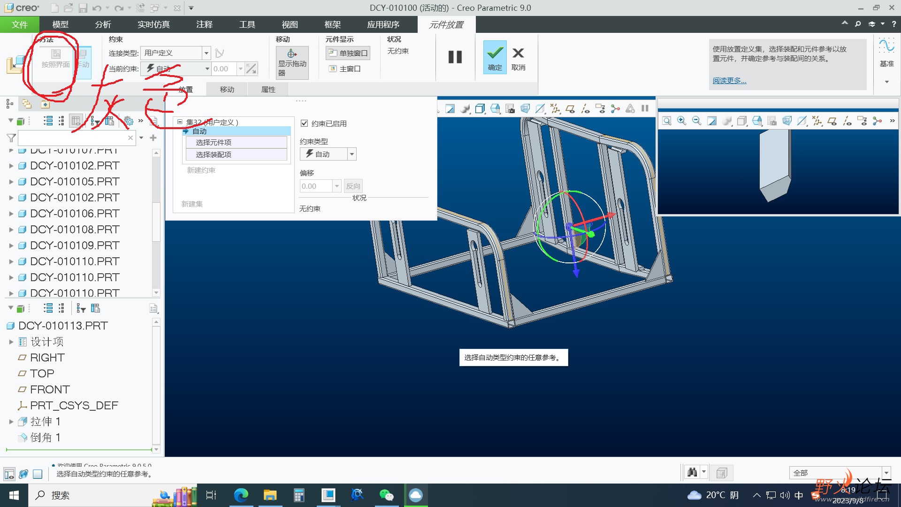Click 选择装配项 reference collector

click(236, 154)
